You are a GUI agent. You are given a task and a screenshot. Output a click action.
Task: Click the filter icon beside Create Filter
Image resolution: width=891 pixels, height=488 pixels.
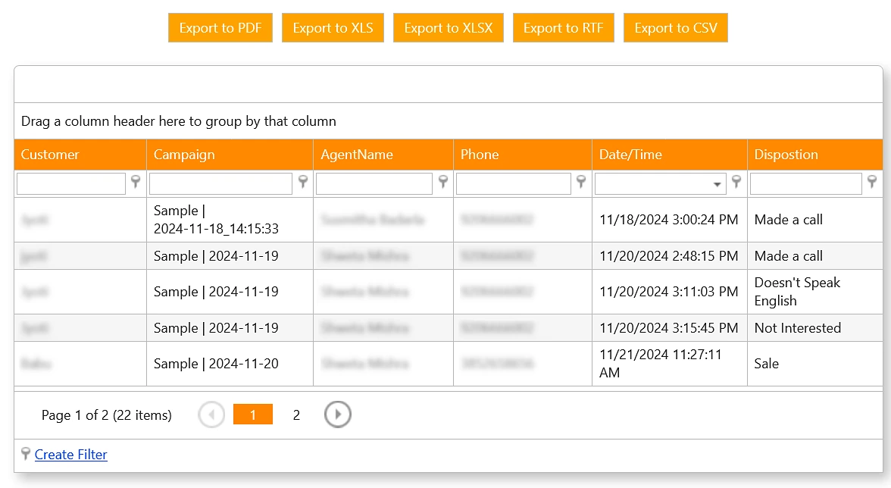point(26,453)
